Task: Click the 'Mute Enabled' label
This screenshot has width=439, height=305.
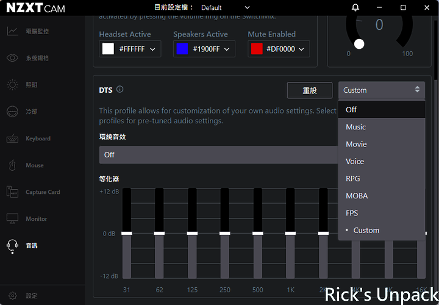Action: click(272, 34)
